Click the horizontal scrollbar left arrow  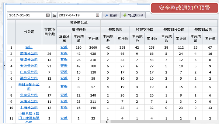107,122
